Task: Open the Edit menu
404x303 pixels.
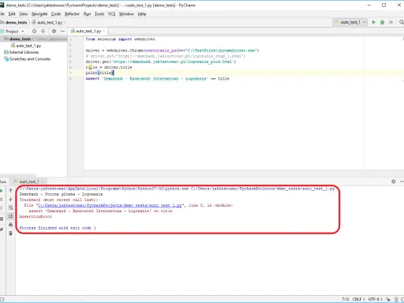Action: [12, 14]
